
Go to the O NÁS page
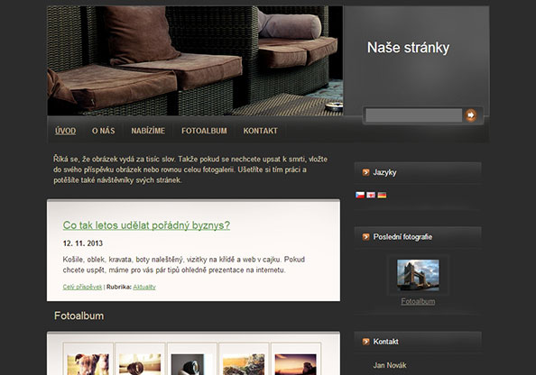click(x=103, y=131)
